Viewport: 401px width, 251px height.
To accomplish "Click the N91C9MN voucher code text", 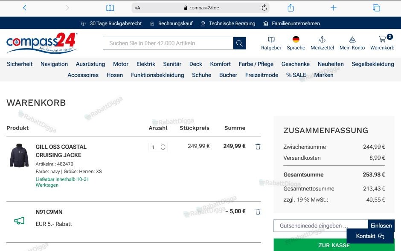I will pos(49,212).
